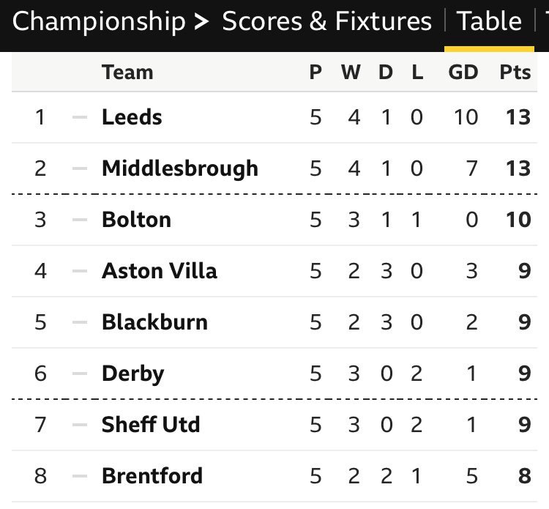Image resolution: width=549 pixels, height=509 pixels.
Task: Click Brentford position movement indicator
Action: click(80, 476)
